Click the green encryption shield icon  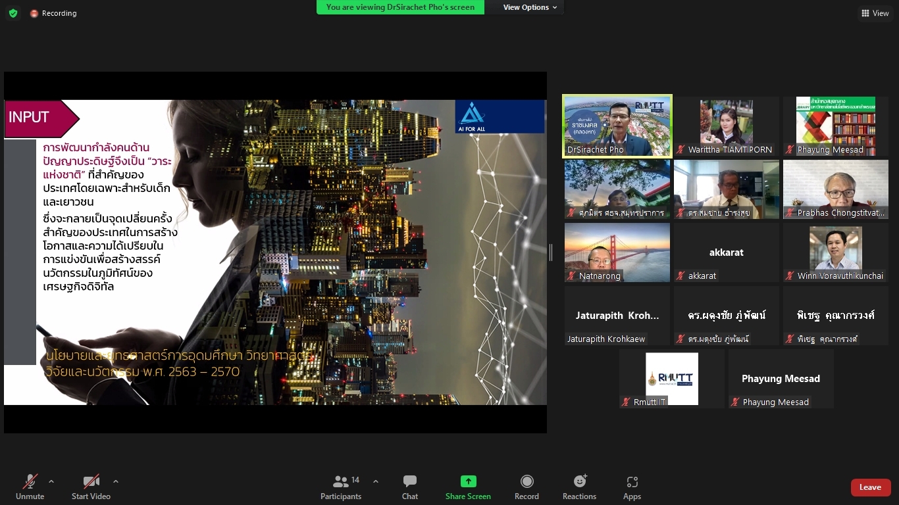(13, 13)
